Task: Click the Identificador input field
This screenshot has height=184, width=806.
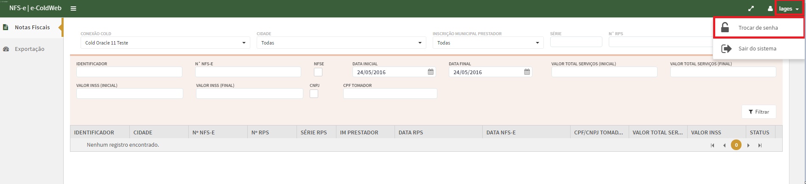Action: (129, 72)
